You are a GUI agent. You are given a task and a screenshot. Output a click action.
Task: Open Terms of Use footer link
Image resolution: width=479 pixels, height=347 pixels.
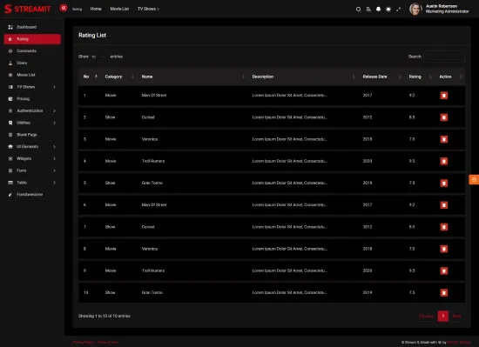coord(107,343)
